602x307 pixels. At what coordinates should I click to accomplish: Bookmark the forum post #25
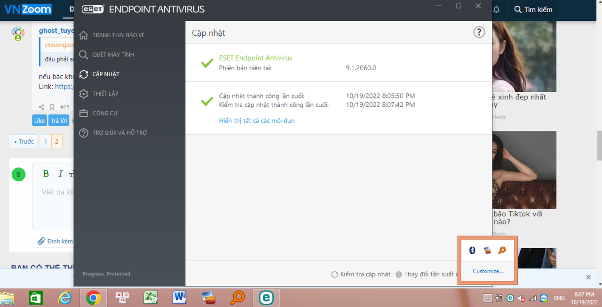tap(52, 107)
